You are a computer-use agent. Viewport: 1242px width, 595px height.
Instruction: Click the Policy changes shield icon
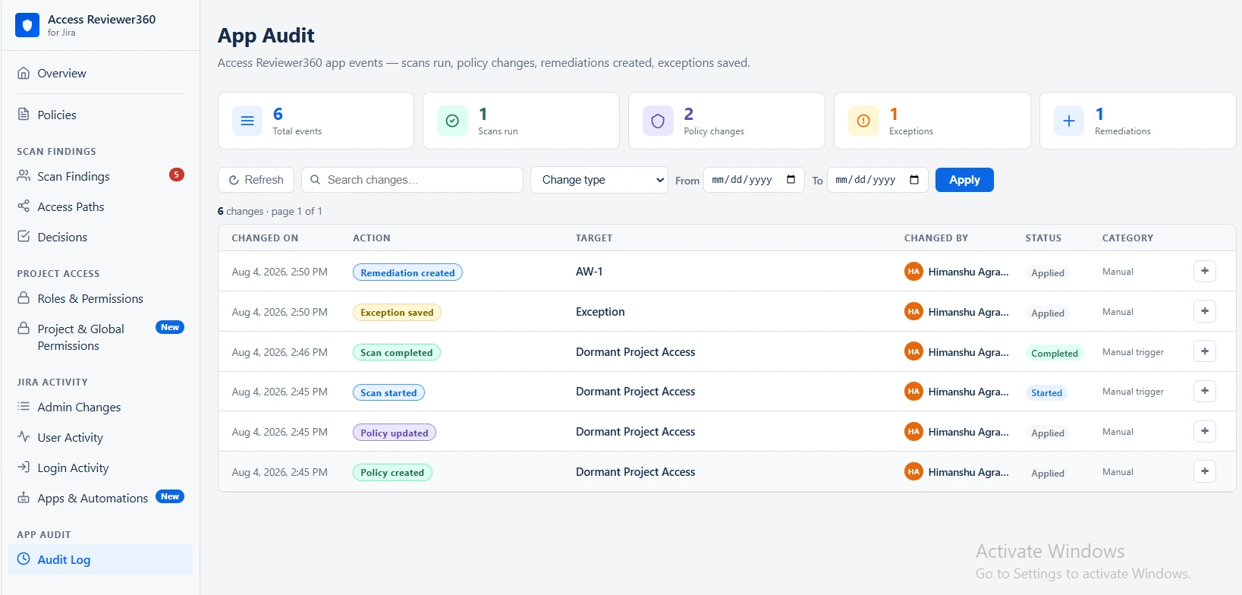pyautogui.click(x=658, y=121)
